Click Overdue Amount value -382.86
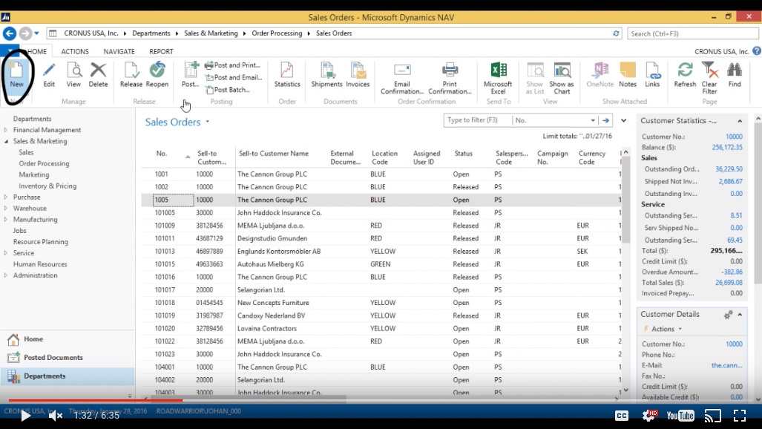The height and width of the screenshot is (429, 762). click(732, 272)
